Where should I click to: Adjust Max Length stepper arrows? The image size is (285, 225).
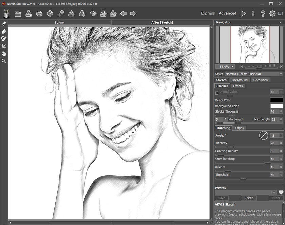coord(281,119)
